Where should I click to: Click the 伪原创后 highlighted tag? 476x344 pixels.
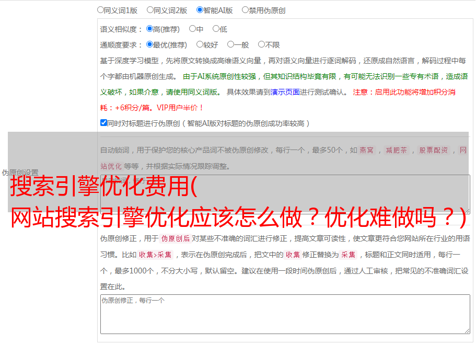176,238
